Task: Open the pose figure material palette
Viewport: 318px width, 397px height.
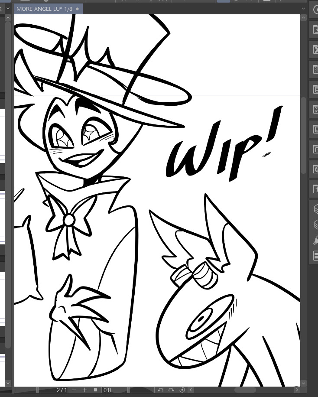Action: point(315,189)
